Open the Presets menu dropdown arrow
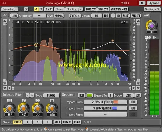Image resolution: width=162 pixels, height=132 pixels. click(x=16, y=9)
